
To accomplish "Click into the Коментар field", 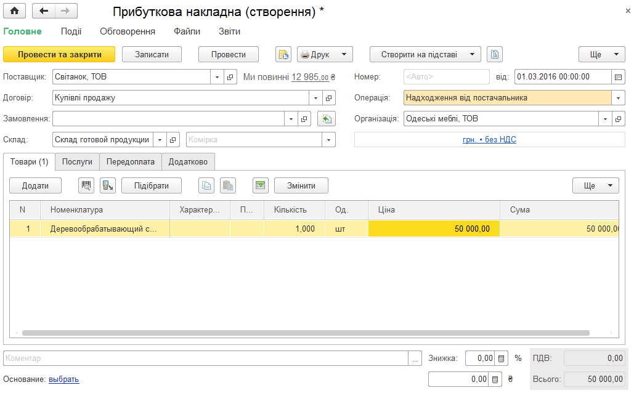I will click(206, 359).
